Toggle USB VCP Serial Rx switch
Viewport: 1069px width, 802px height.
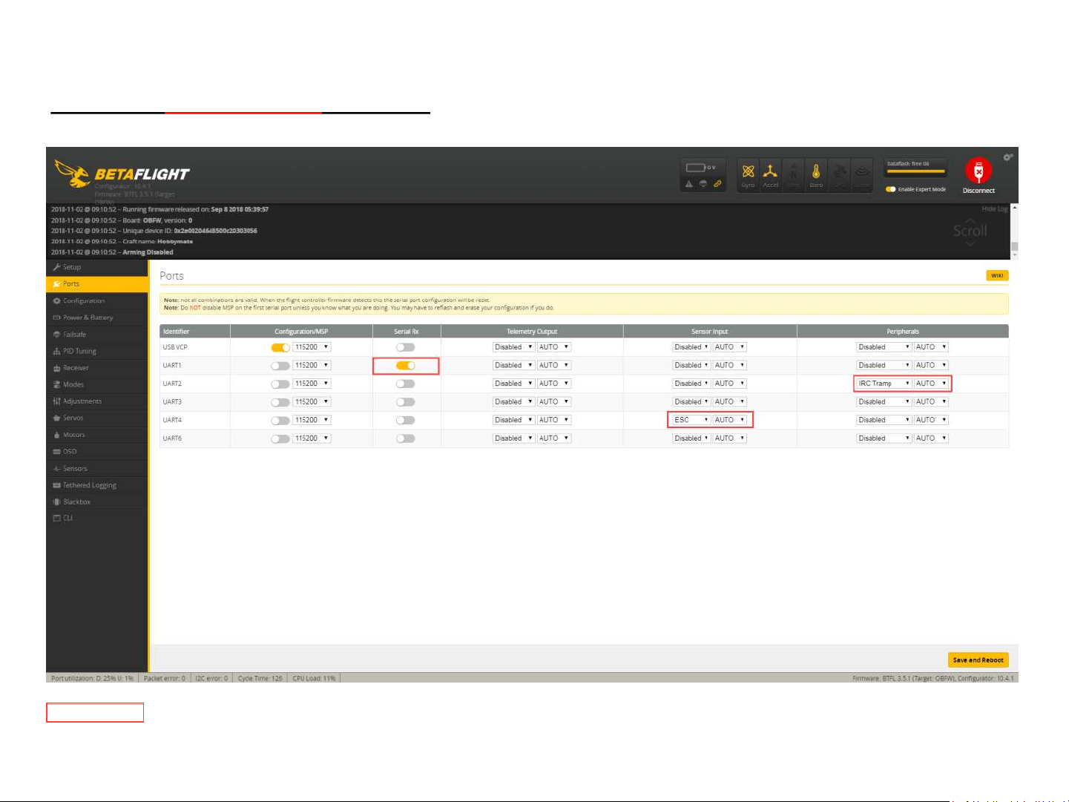coord(406,347)
